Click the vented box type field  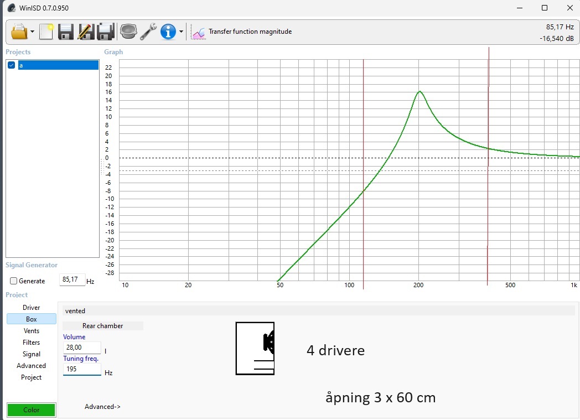[x=318, y=311]
